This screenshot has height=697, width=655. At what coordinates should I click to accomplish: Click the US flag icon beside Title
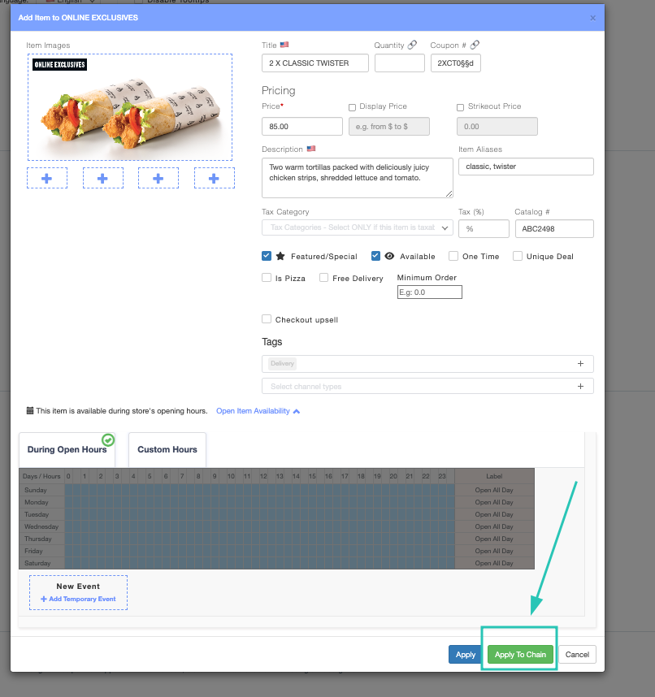284,45
